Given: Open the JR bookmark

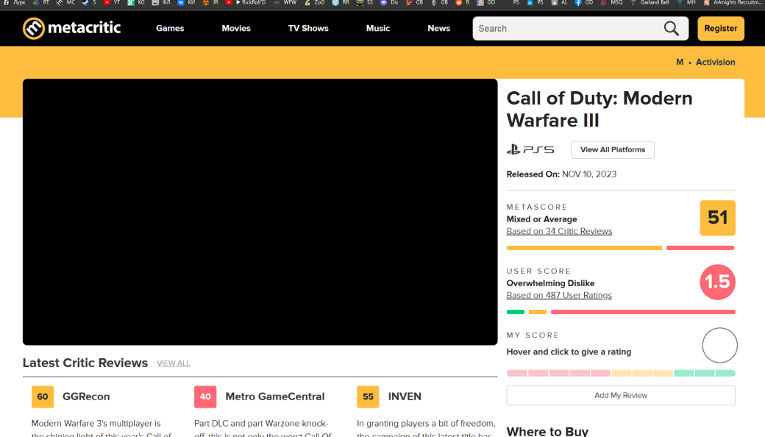Looking at the screenshot, I should coord(211,2).
